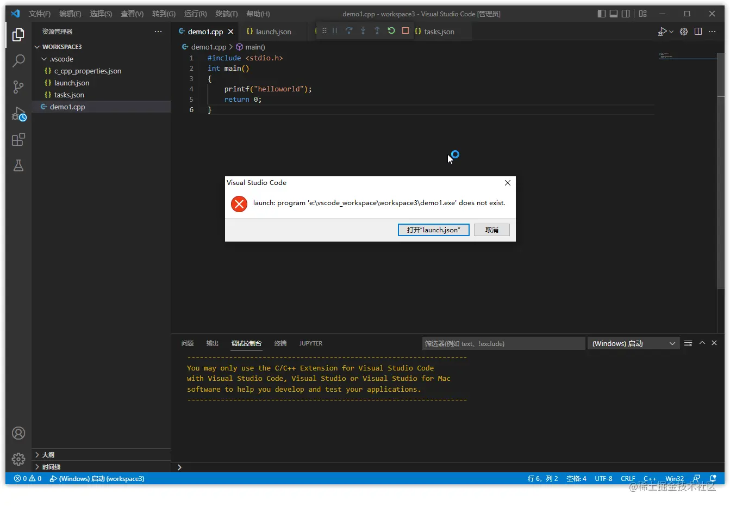Click the VS Code logo in title bar
The height and width of the screenshot is (506, 730).
(15, 14)
